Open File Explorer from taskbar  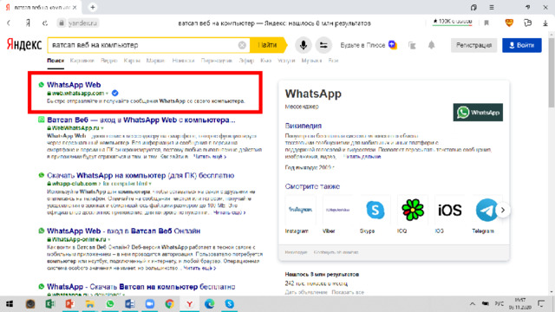(90, 304)
